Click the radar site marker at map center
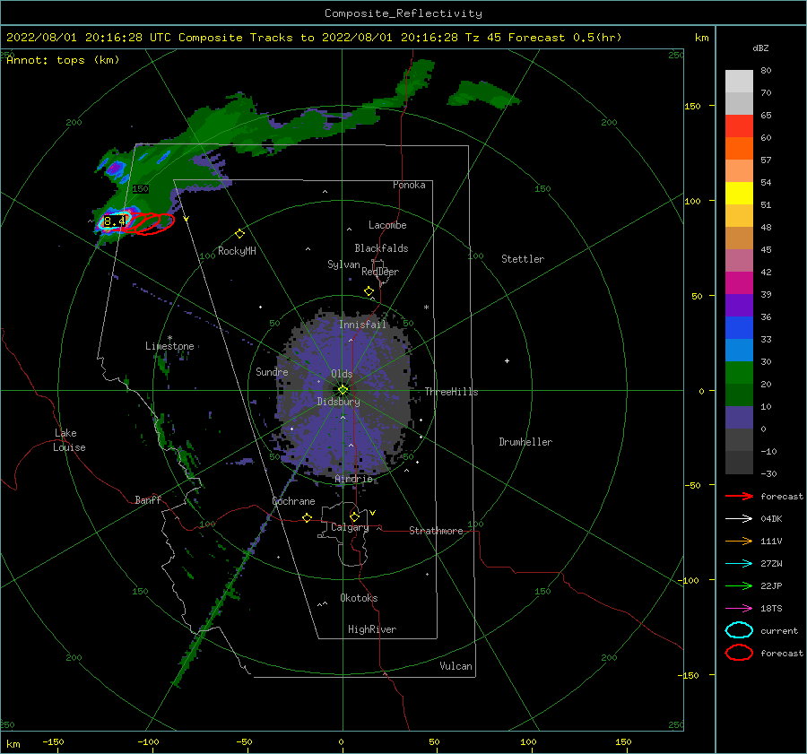This screenshot has width=807, height=754. pos(343,390)
